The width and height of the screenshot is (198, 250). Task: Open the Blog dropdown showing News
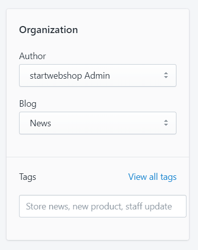(98, 123)
